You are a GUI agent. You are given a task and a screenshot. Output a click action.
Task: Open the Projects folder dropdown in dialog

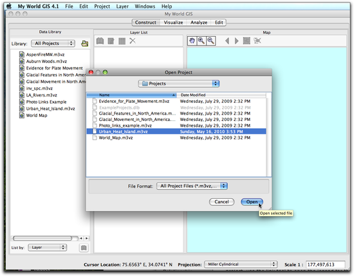[178, 84]
